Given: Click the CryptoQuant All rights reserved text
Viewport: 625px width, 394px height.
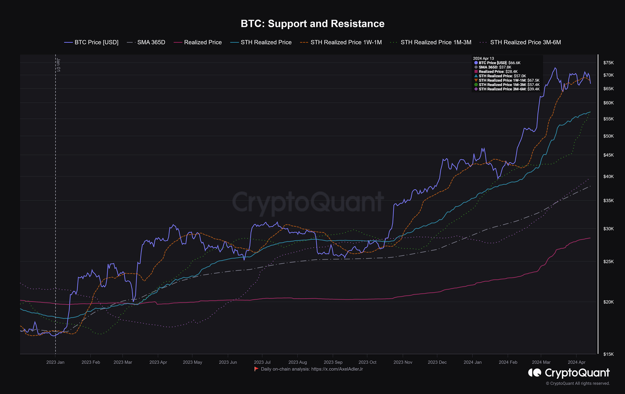Looking at the screenshot, I should tap(578, 383).
